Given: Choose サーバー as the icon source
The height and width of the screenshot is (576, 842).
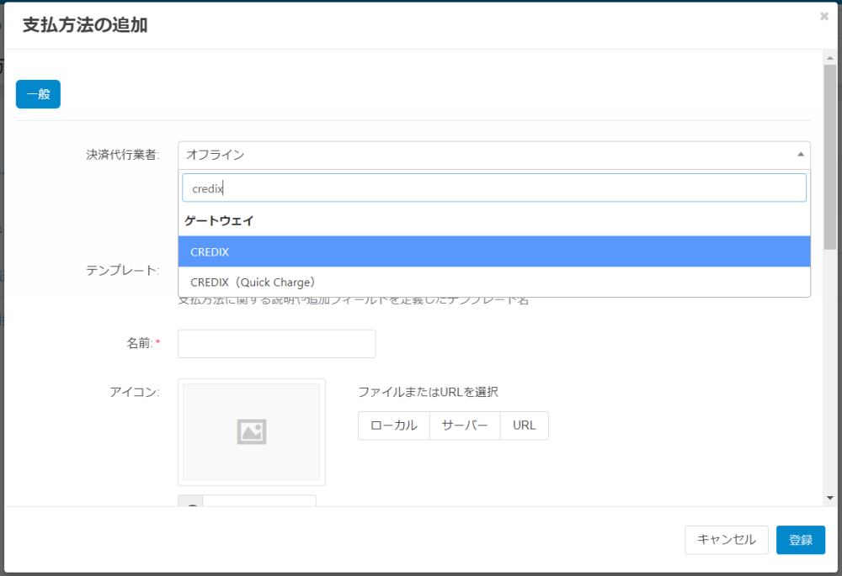Looking at the screenshot, I should tap(465, 425).
